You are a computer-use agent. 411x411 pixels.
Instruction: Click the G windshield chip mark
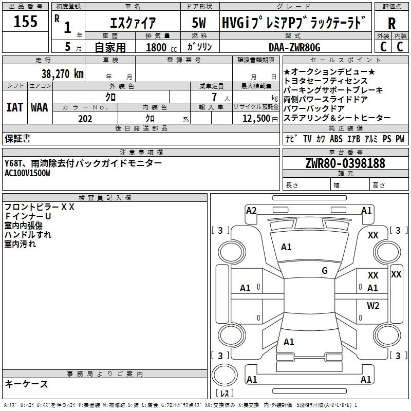click(324, 271)
